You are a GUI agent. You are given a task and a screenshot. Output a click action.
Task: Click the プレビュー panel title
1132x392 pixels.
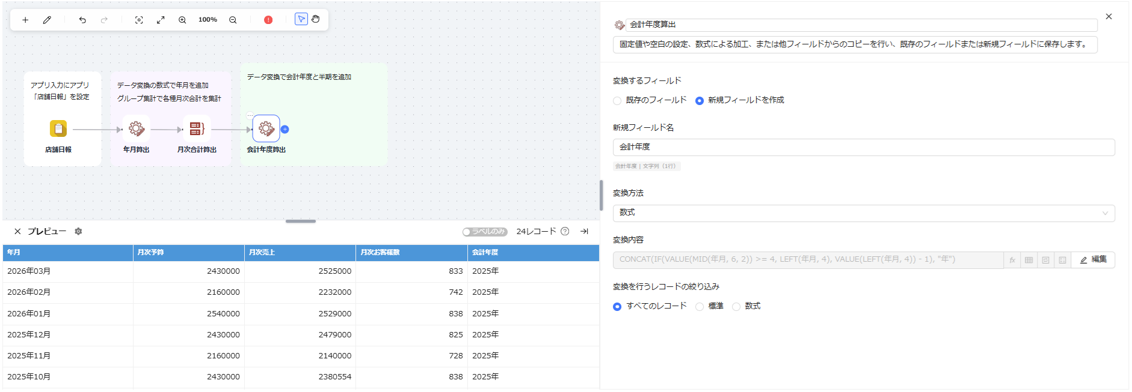point(47,231)
